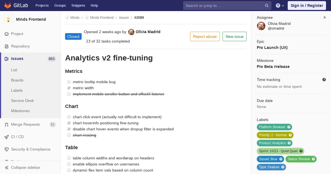Open the Pro Beta #release milestone link
The image size is (331, 174).
click(273, 67)
